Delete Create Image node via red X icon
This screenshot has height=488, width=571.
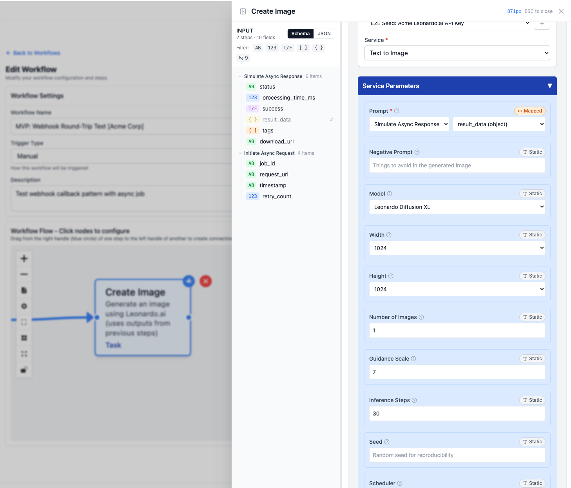pos(205,281)
